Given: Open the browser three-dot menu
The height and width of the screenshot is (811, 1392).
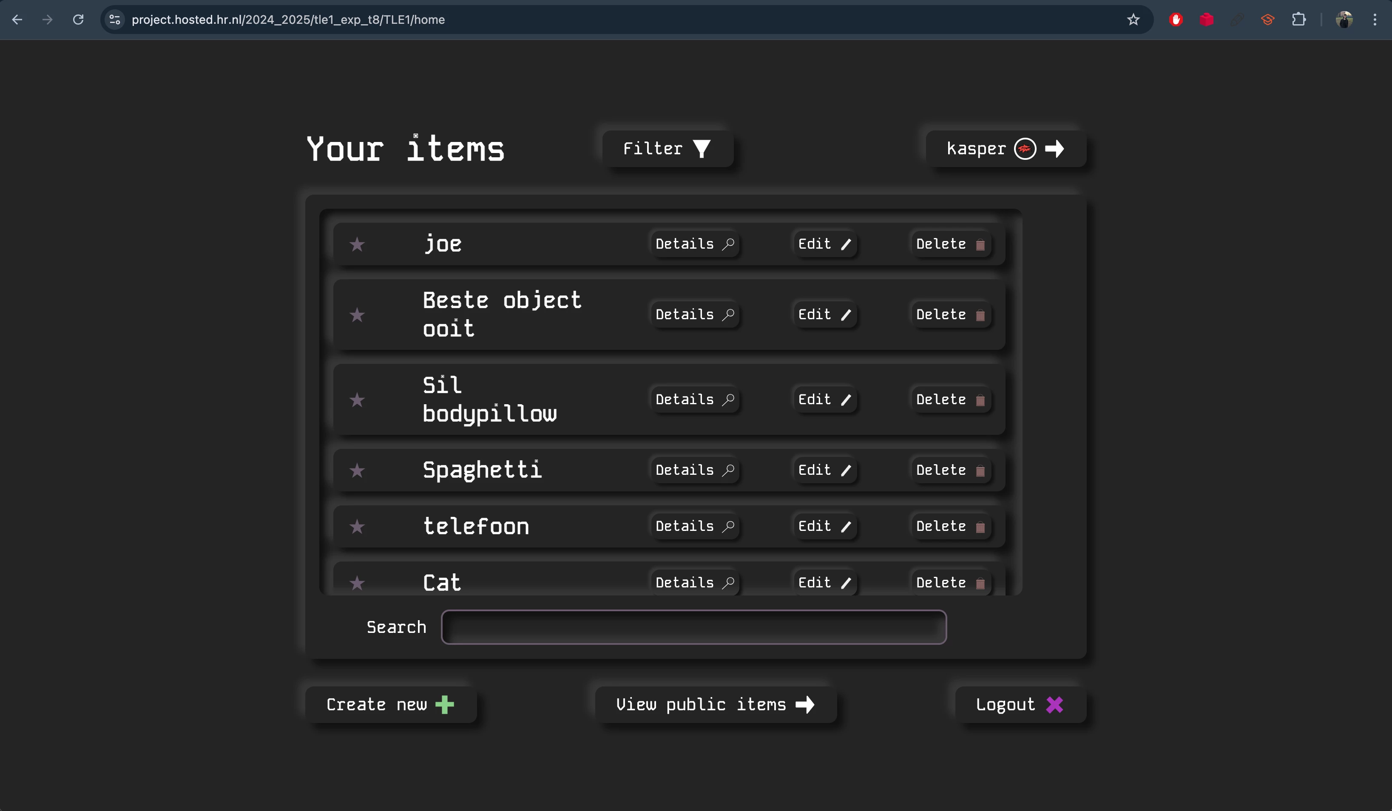Looking at the screenshot, I should tap(1375, 19).
